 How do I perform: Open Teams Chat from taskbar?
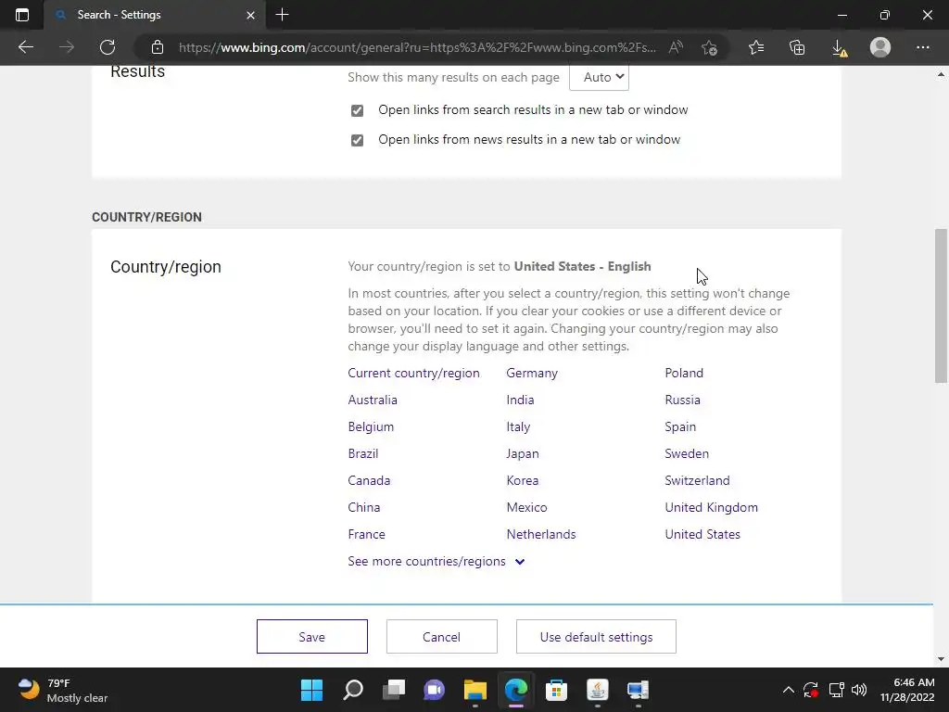coord(434,690)
